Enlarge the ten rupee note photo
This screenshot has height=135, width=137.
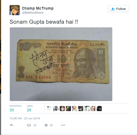61,64
